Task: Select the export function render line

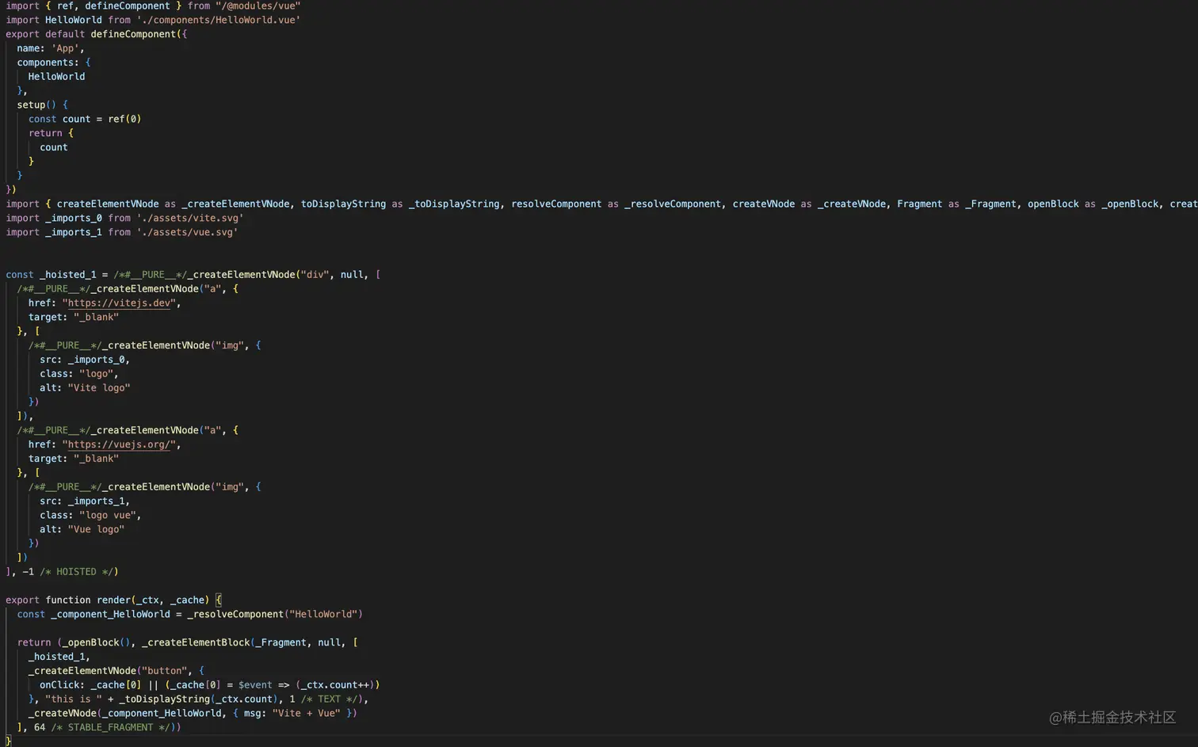Action: [111, 600]
